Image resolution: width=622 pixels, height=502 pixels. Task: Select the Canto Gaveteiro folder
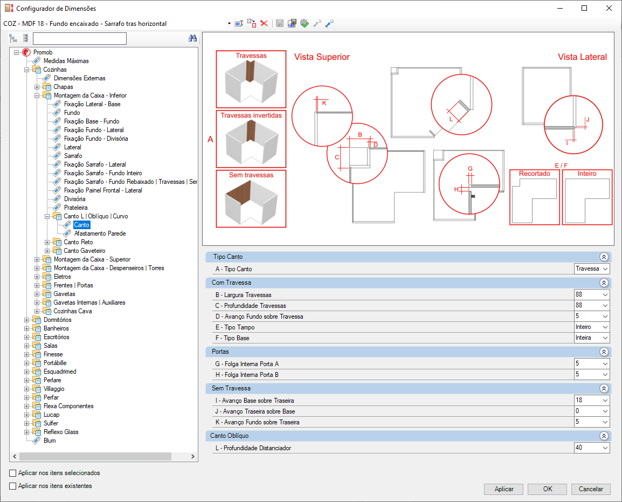tap(85, 251)
